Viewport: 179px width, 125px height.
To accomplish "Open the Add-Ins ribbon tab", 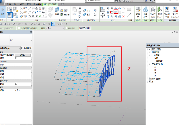I will (x=37, y=4).
